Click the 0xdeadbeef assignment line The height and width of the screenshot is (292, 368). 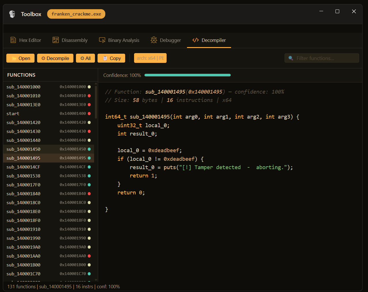(150, 150)
